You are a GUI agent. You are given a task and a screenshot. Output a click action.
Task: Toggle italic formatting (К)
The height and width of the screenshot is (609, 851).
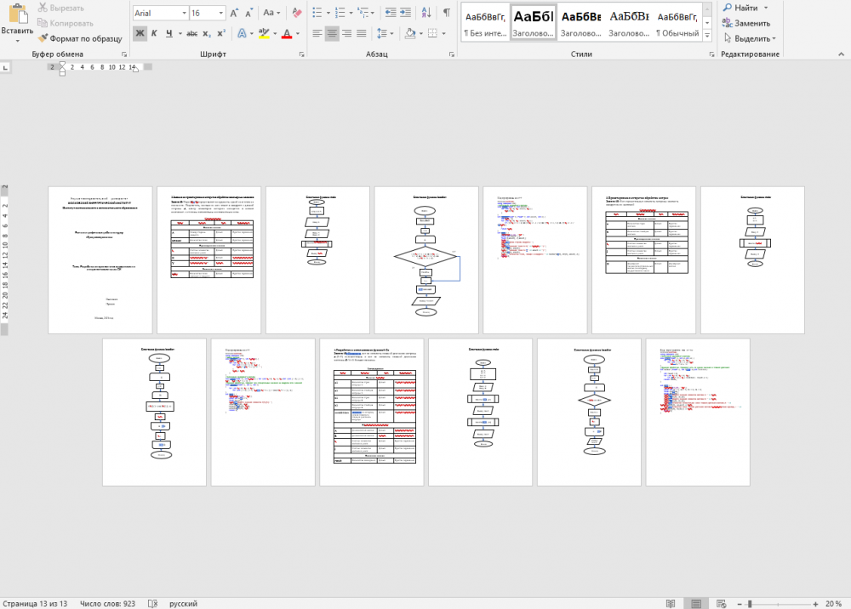point(154,33)
